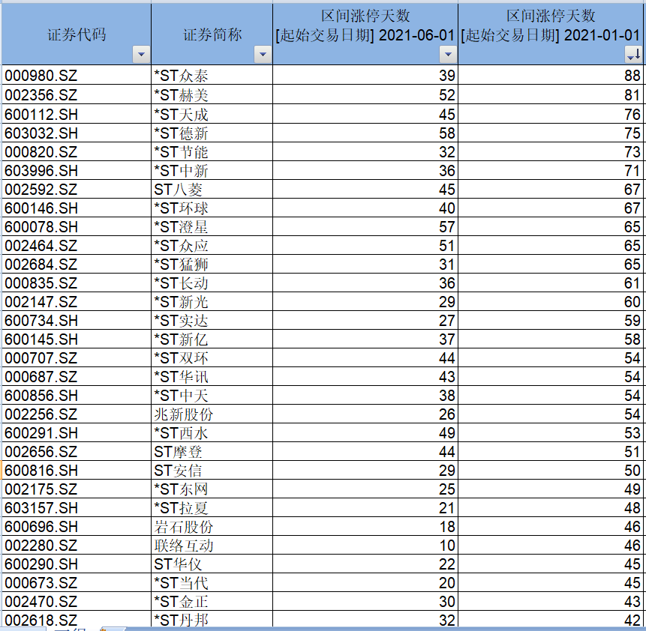Select cell *ST新光
The height and width of the screenshot is (631, 646).
tap(212, 301)
